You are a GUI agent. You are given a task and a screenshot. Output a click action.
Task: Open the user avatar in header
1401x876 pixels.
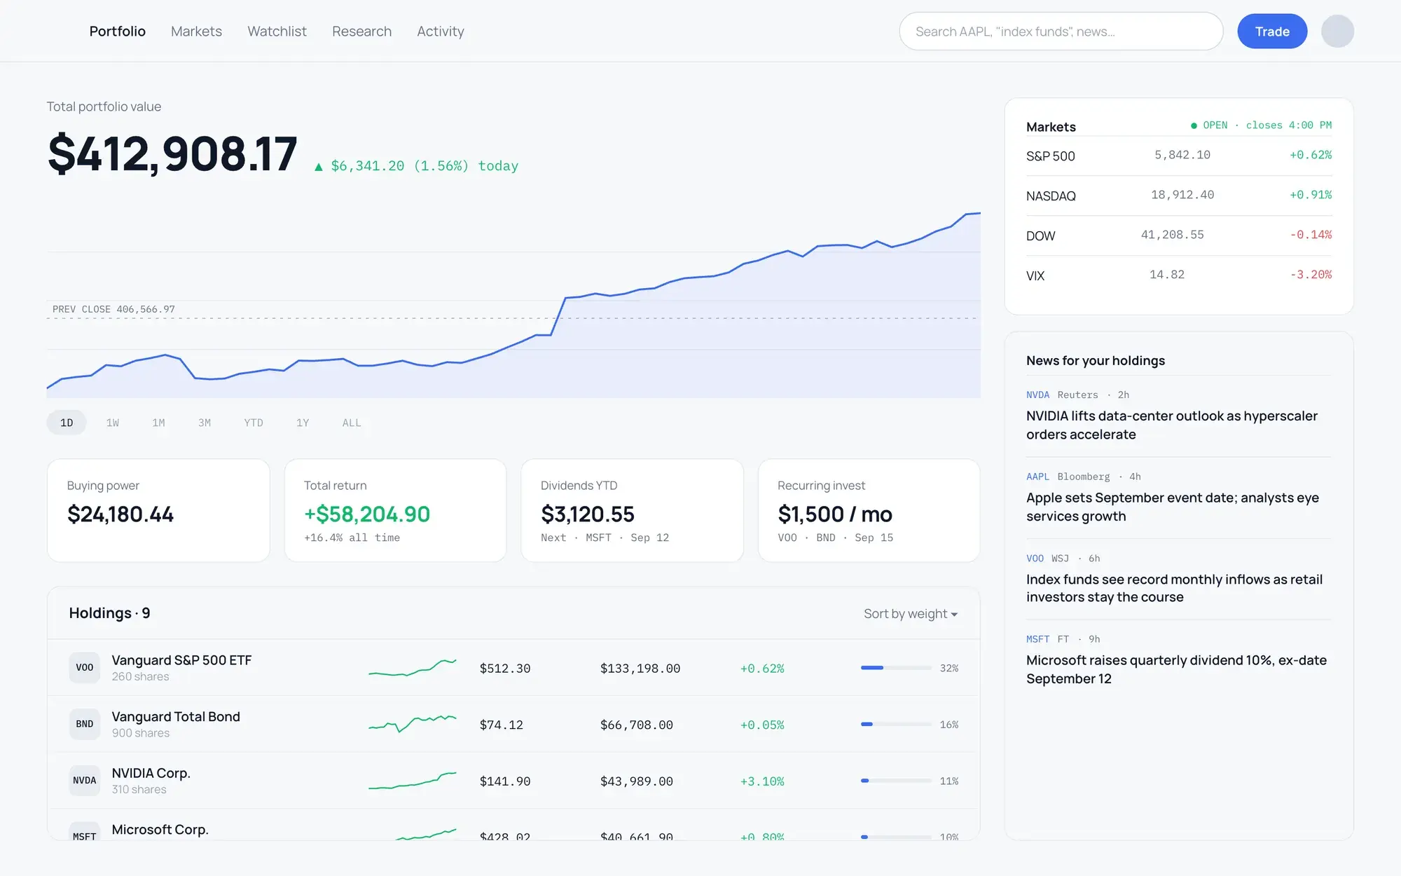(1337, 32)
